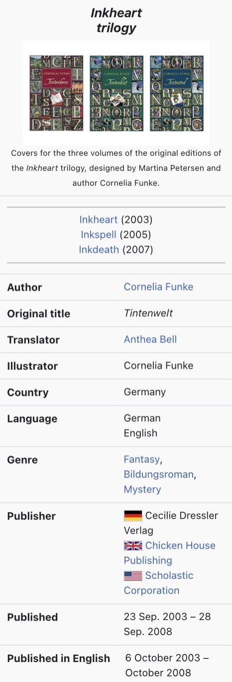Screen dimensions: 232x682
Task: Open translator Anthea Bell's page
Action: pos(150,340)
